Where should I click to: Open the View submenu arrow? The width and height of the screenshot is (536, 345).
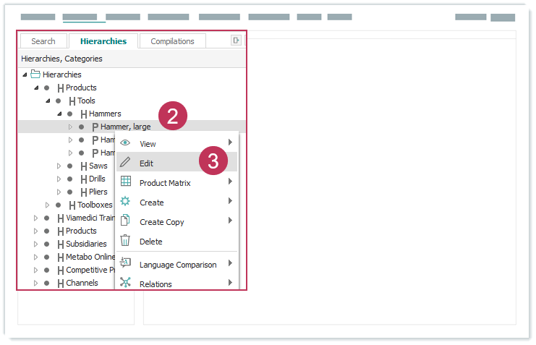point(230,143)
